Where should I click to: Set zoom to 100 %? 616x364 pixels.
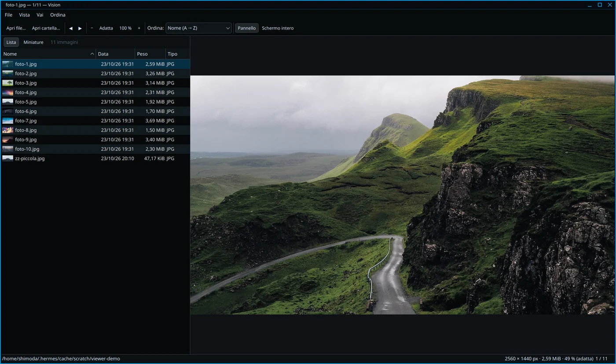(125, 28)
